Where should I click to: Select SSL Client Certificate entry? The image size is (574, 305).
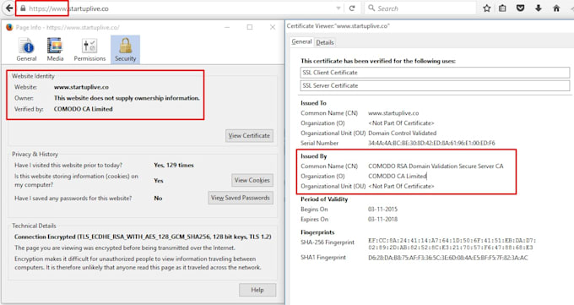[x=435, y=73]
